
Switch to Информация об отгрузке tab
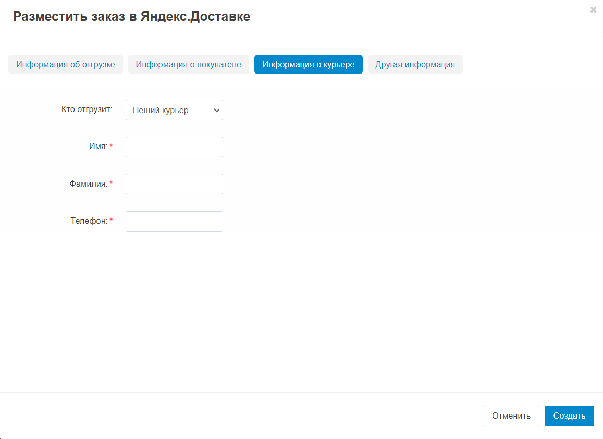click(x=66, y=65)
